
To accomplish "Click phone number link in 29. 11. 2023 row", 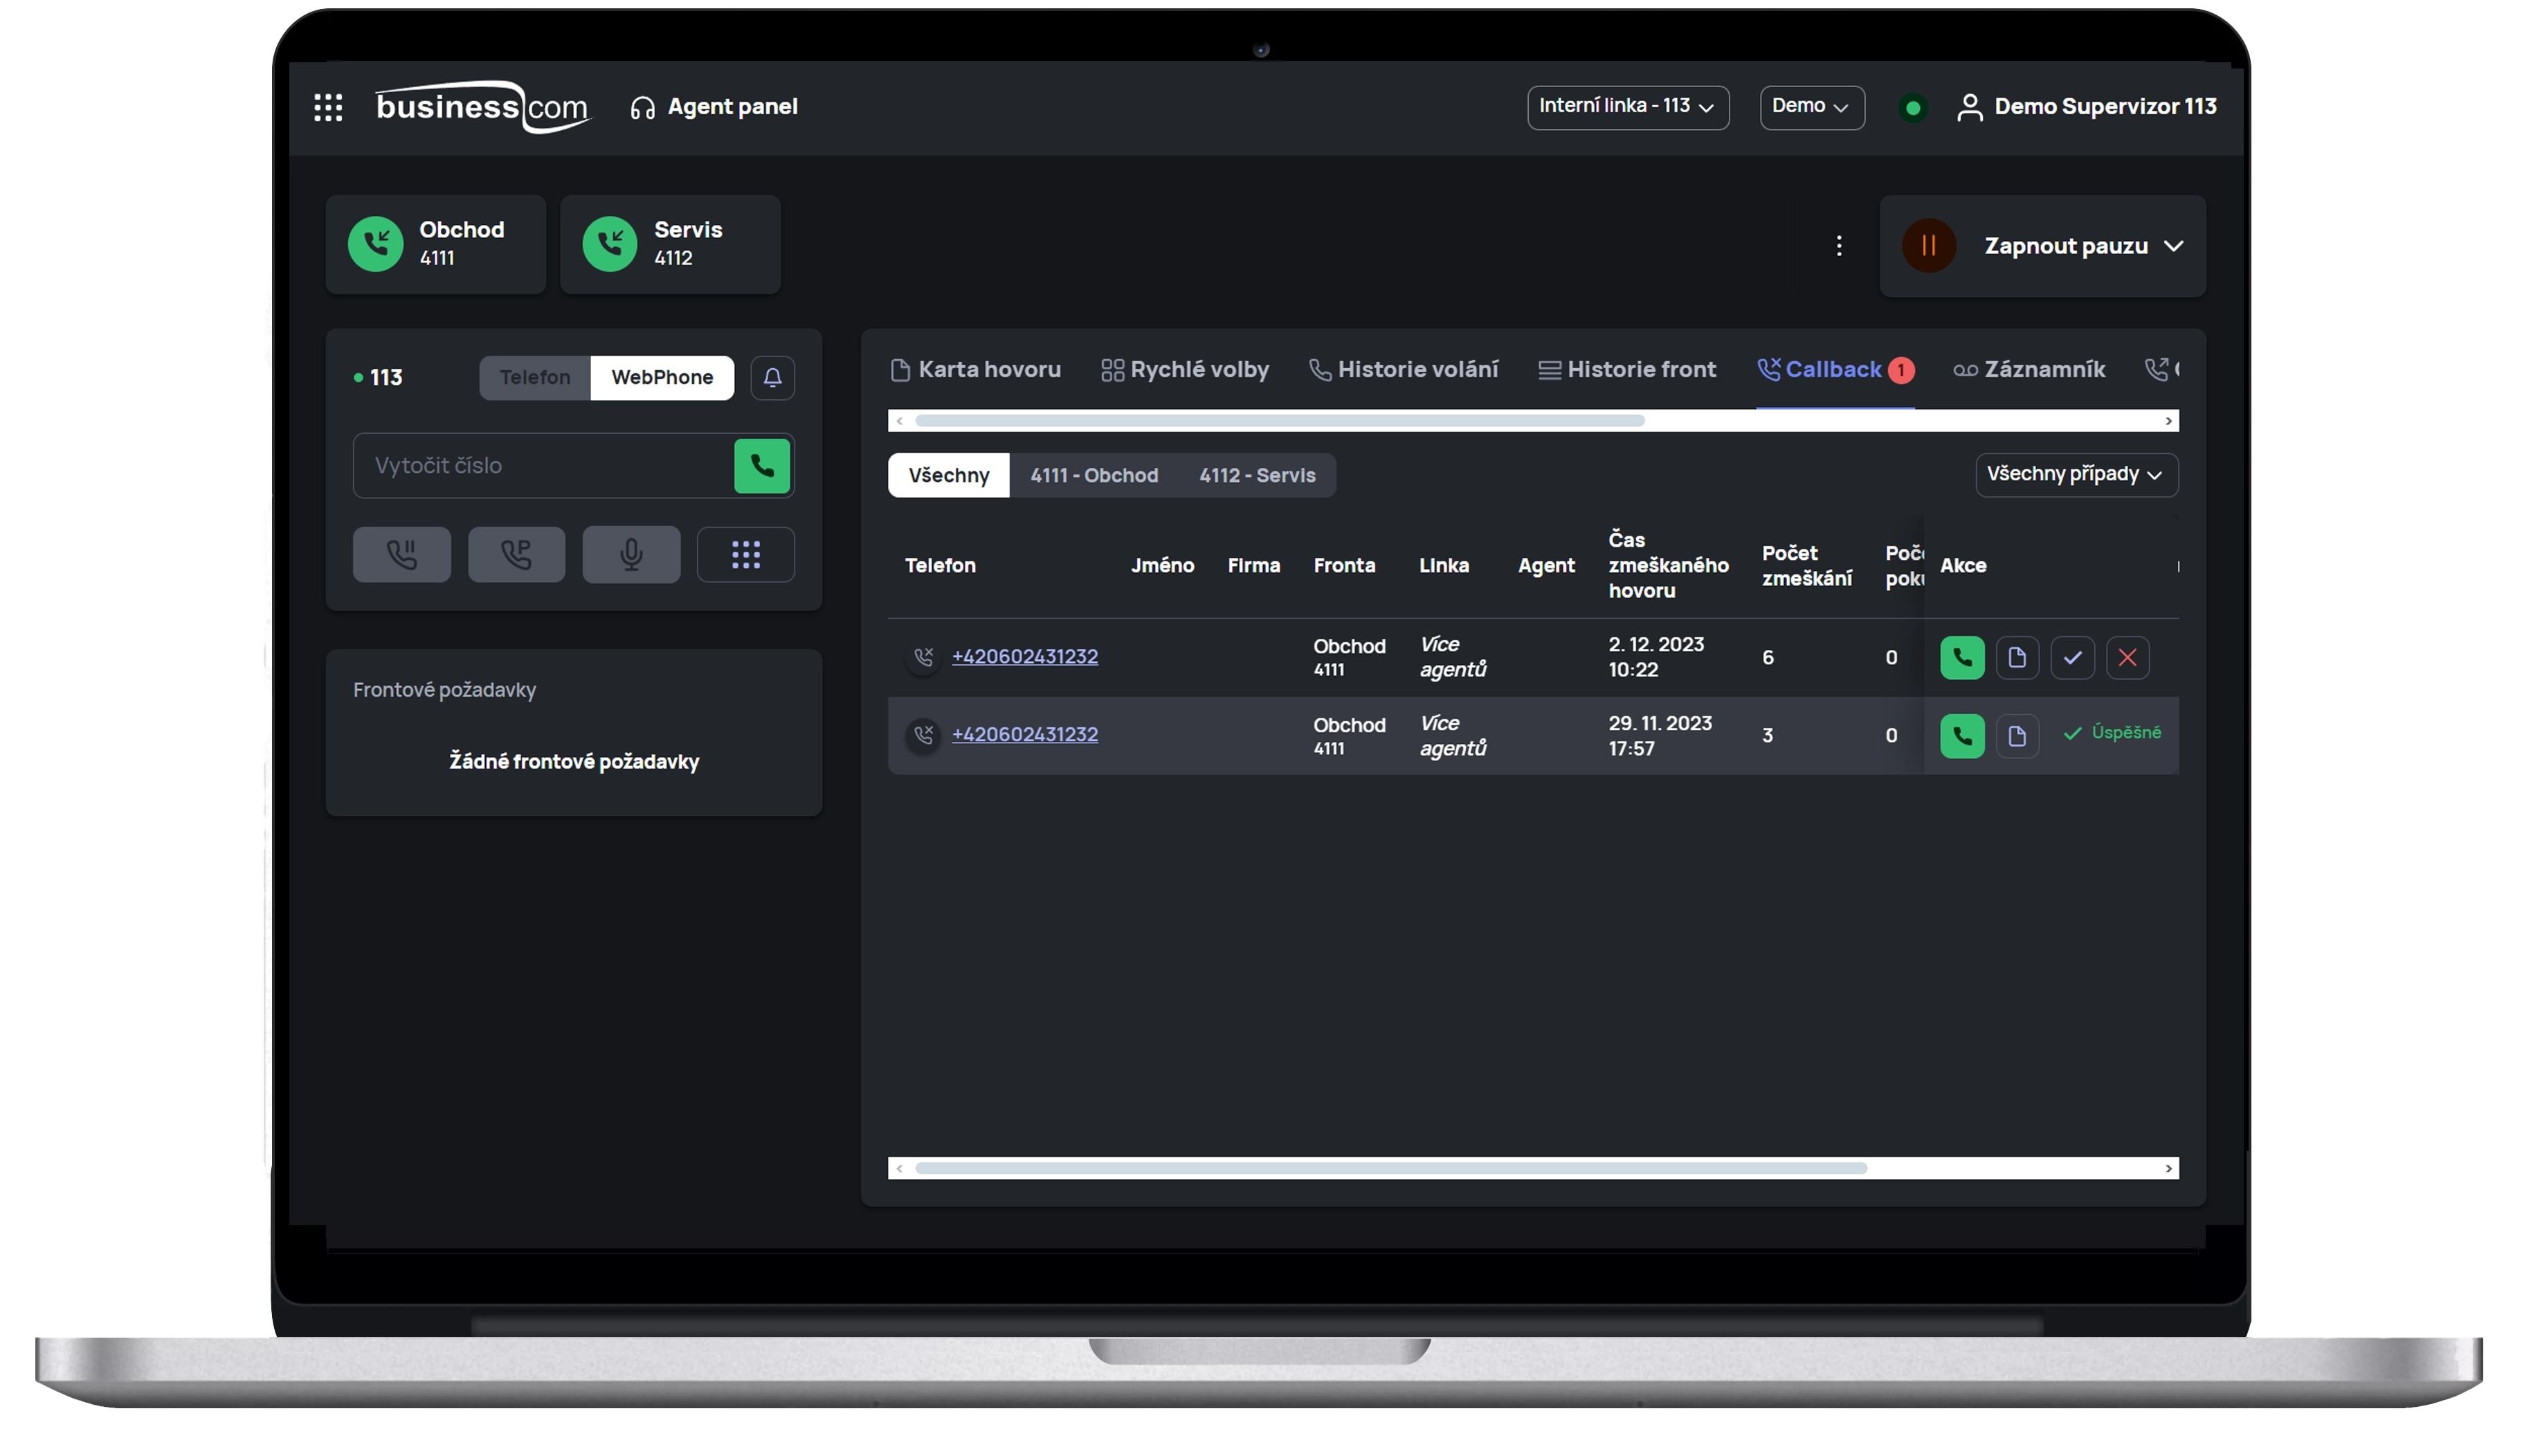I will [1024, 735].
